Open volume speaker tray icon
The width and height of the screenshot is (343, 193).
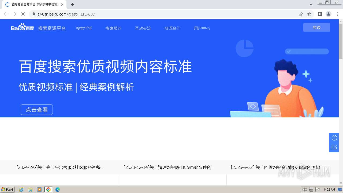tap(304, 190)
